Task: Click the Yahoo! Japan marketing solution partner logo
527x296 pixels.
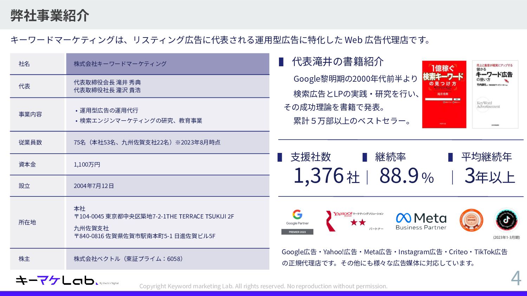Action: pyautogui.click(x=355, y=221)
